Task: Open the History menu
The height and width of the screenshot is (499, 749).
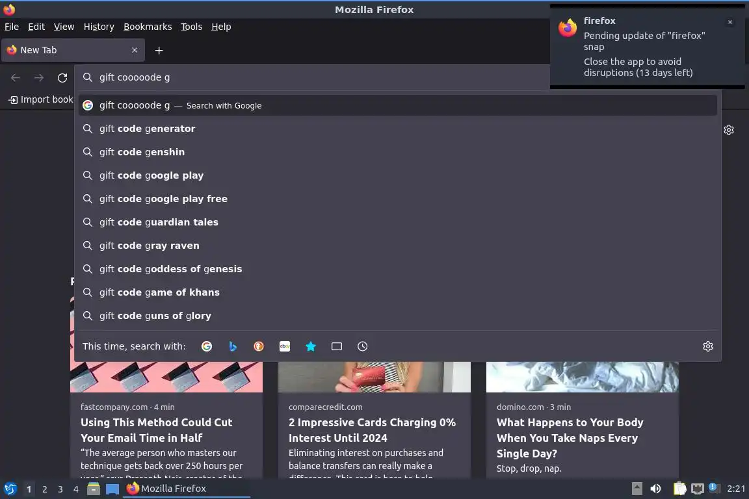Action: [99, 27]
